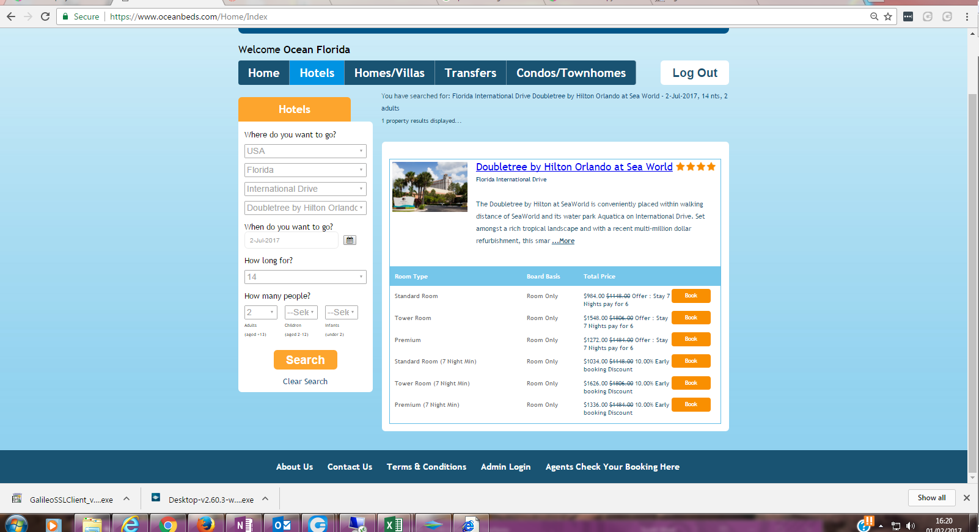
Task: Click the ...More description link
Action: (x=563, y=241)
